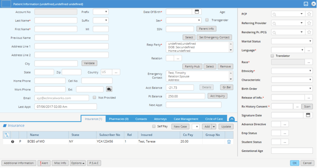Screen dimensions: 318x168
Task: Favorite the PCP star icon
Action: pyautogui.click(x=309, y=14)
